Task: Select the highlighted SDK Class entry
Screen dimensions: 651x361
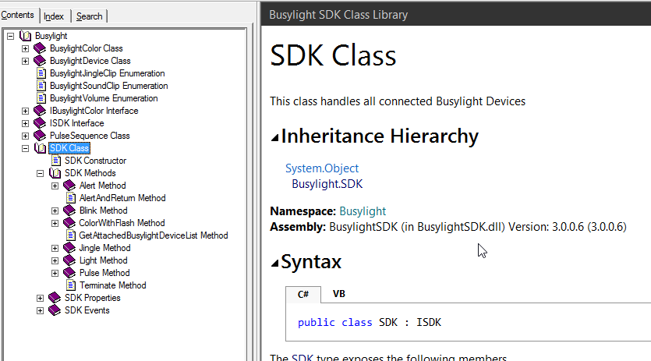Action: point(69,148)
